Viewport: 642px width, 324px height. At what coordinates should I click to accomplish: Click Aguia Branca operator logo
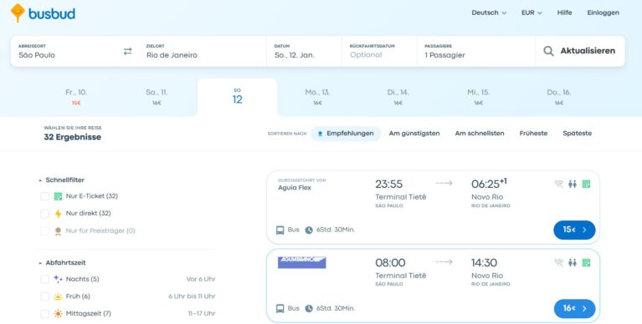302,262
